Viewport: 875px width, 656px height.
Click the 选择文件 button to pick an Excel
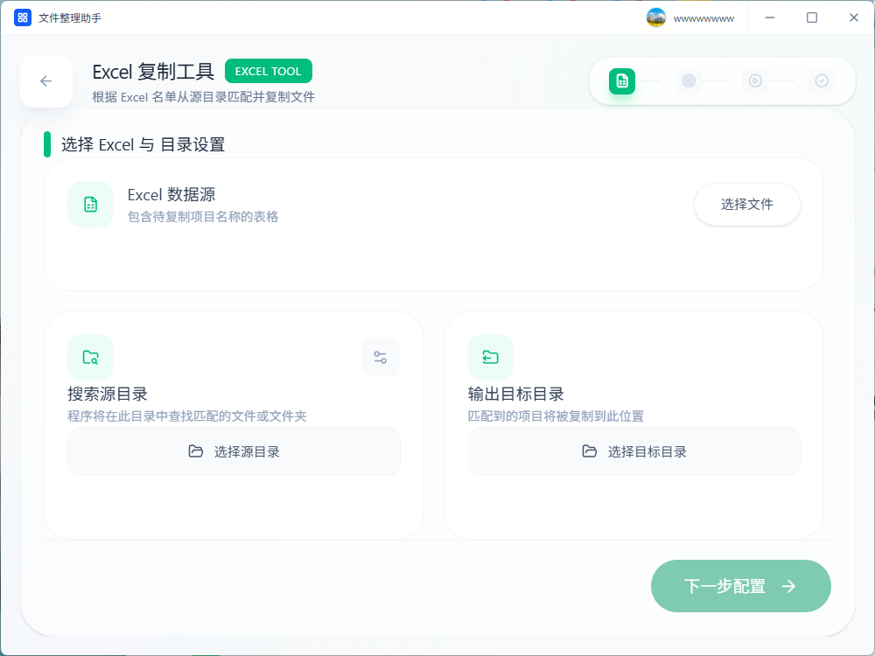(746, 204)
